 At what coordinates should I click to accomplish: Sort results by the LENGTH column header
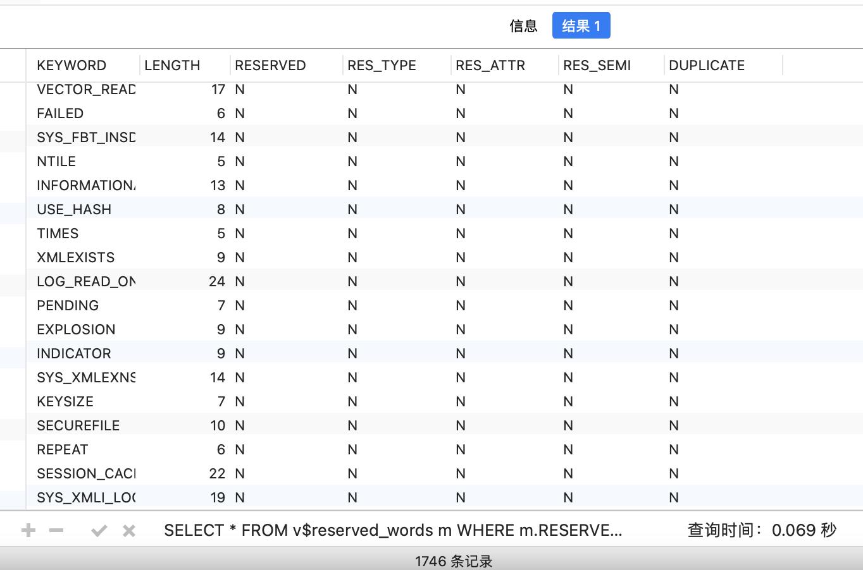point(172,65)
